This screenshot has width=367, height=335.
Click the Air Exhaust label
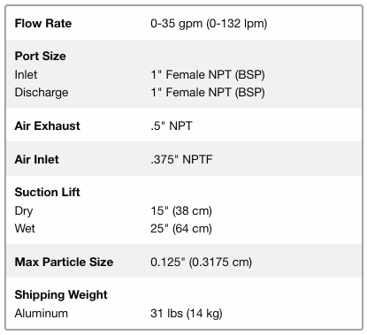pos(47,126)
